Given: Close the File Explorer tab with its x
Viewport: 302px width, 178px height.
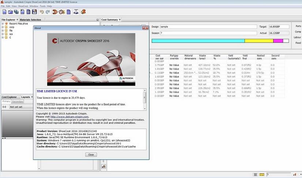Looking at the screenshot, I should pyautogui.click(x=17, y=20).
